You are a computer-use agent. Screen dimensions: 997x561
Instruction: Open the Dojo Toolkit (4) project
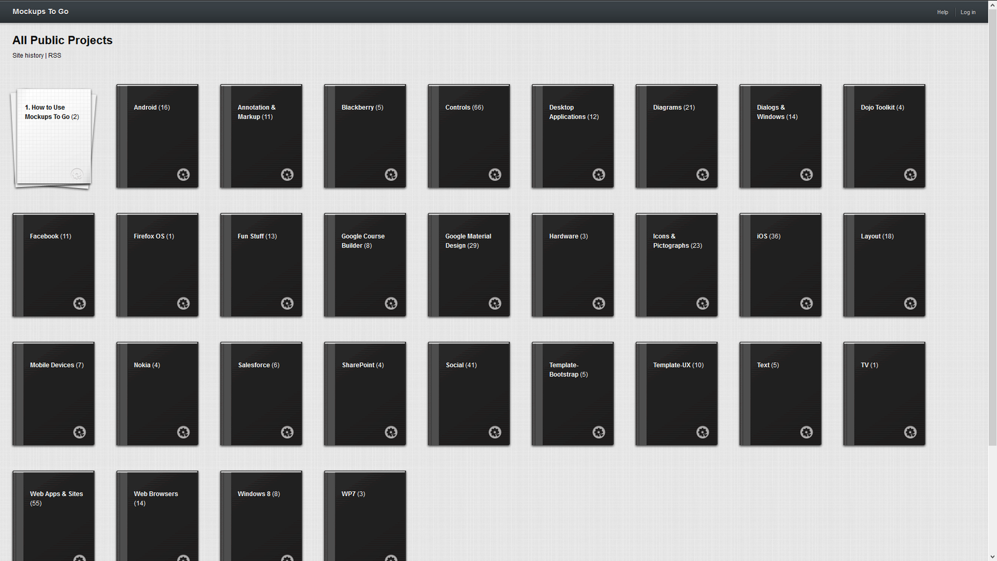884,136
